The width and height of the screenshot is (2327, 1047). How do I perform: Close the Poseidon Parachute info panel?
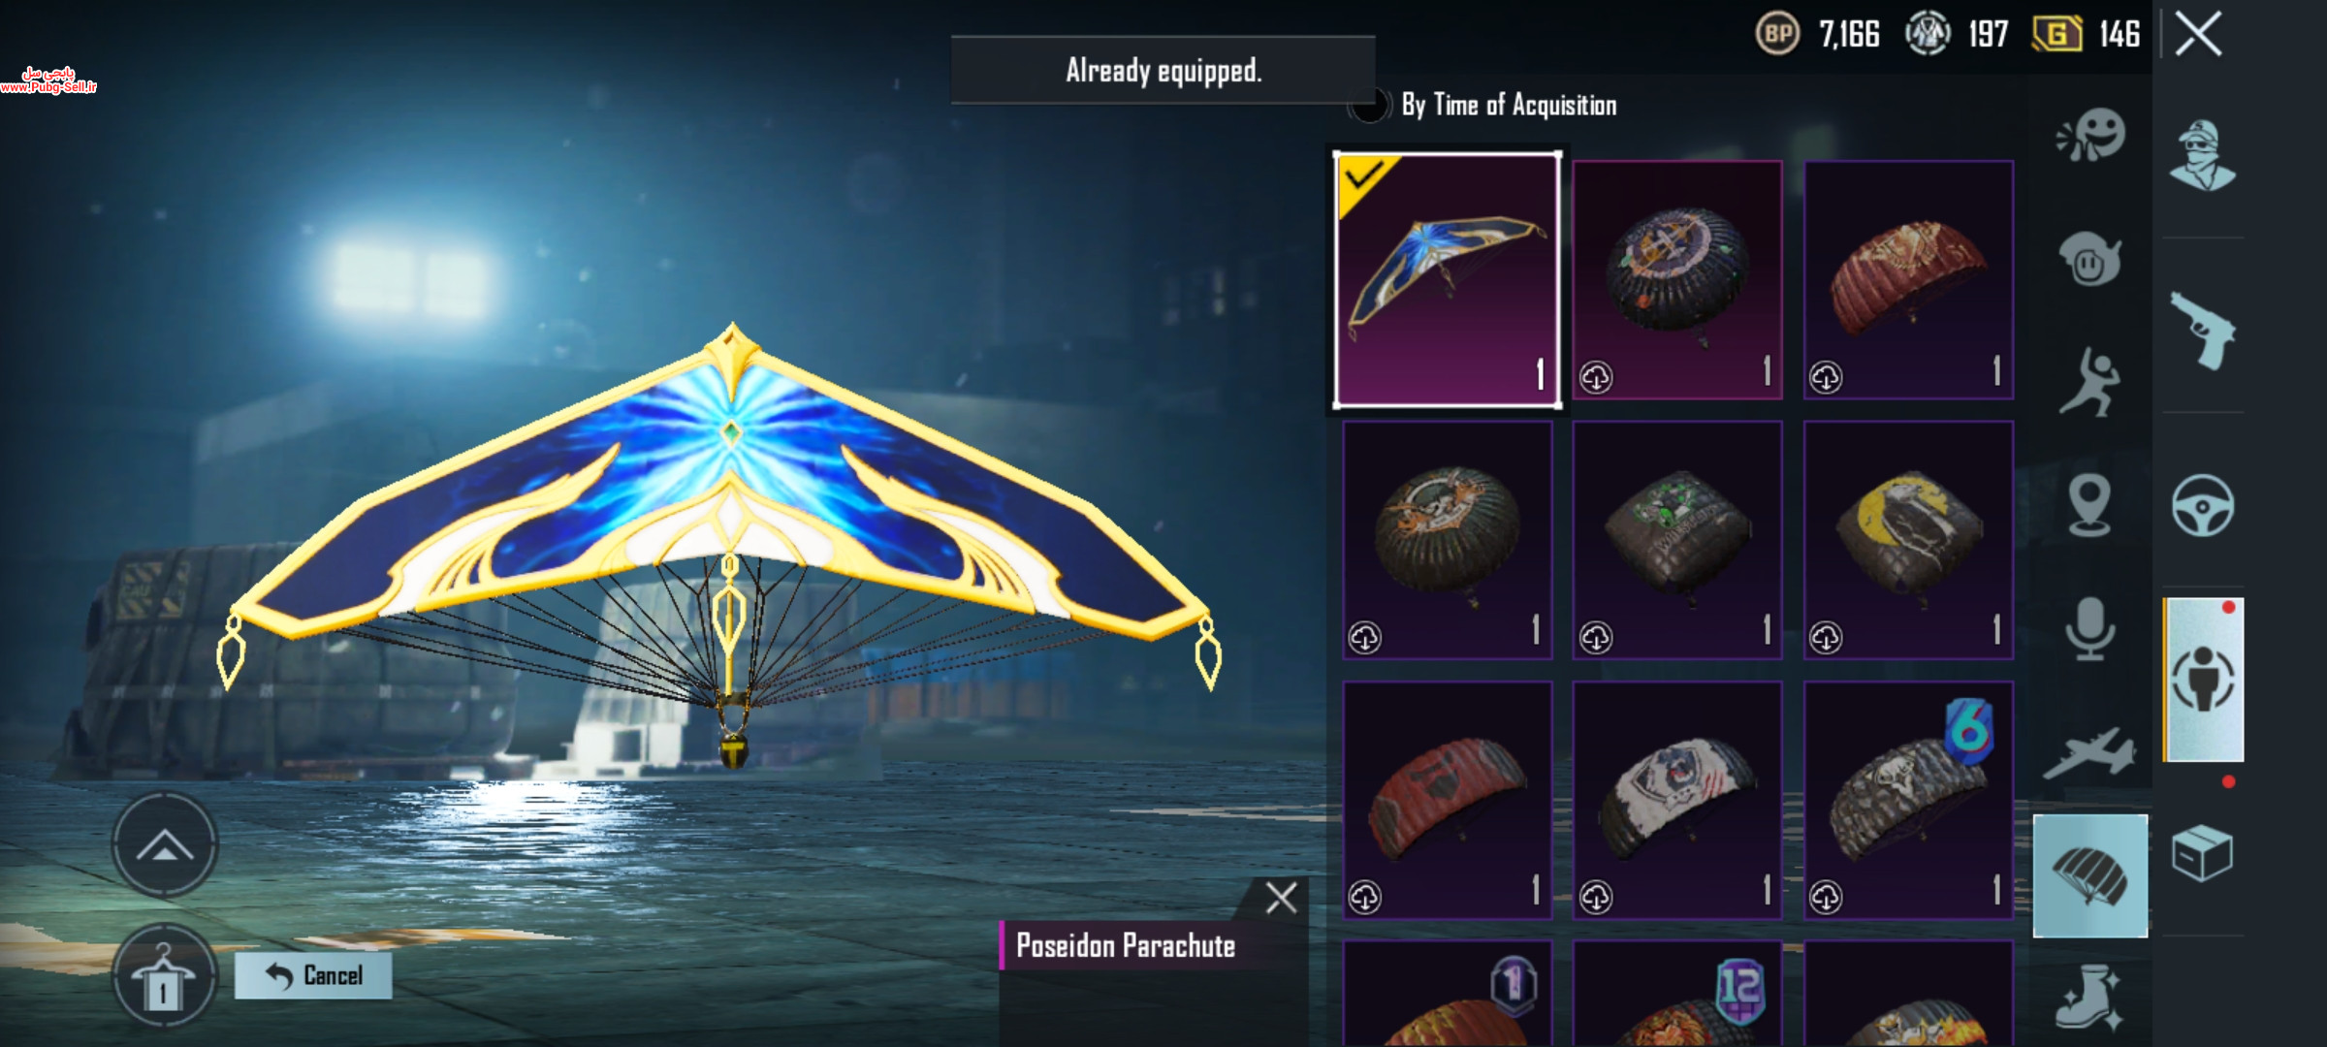coord(1281,899)
